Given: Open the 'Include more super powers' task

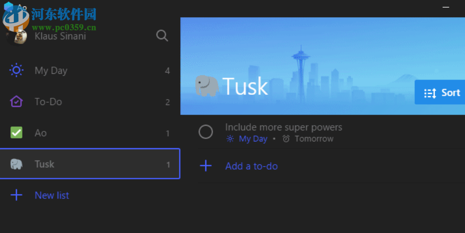Looking at the screenshot, I should coord(284,127).
